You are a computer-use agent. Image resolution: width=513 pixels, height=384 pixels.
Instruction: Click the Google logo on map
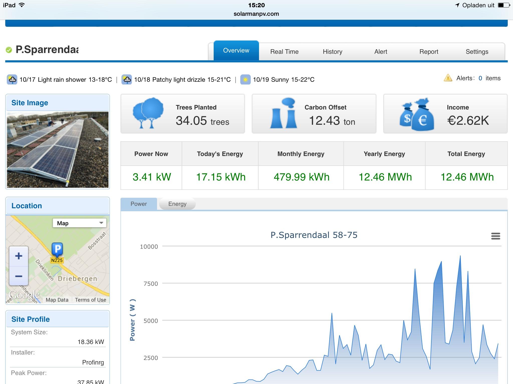click(x=24, y=295)
